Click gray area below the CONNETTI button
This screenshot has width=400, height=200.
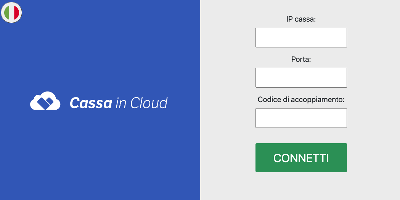tap(301, 187)
